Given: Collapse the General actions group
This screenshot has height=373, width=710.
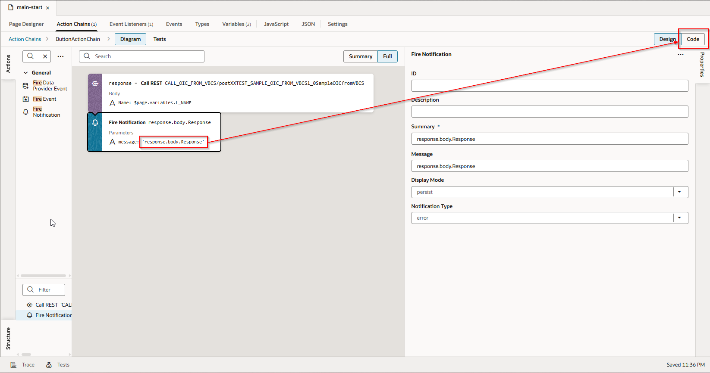Looking at the screenshot, I should pos(26,73).
